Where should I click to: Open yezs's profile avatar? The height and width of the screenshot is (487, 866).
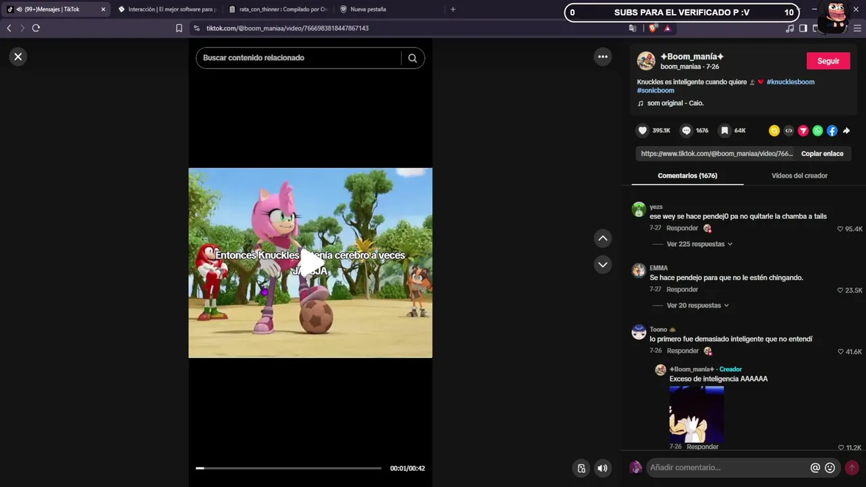point(639,209)
